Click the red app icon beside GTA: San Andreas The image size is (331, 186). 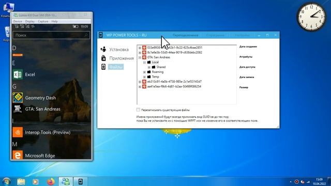(144, 57)
